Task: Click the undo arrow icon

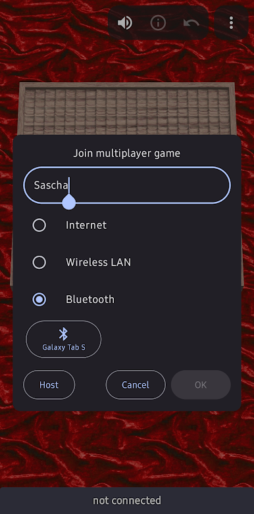Action: coord(191,23)
